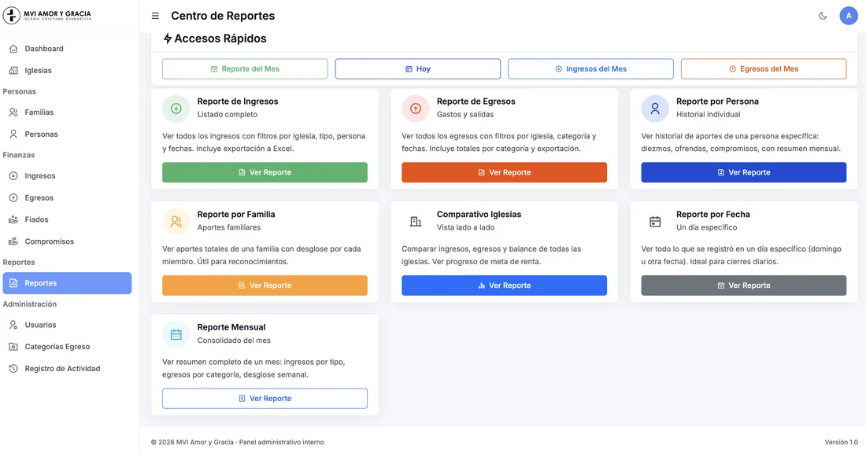Click the calendar icon of Reporte por Fecha
Image resolution: width=866 pixels, height=453 pixels.
pos(655,221)
